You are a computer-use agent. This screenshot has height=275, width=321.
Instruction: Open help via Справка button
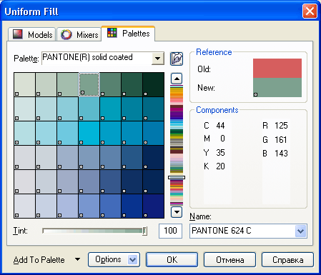287,259
